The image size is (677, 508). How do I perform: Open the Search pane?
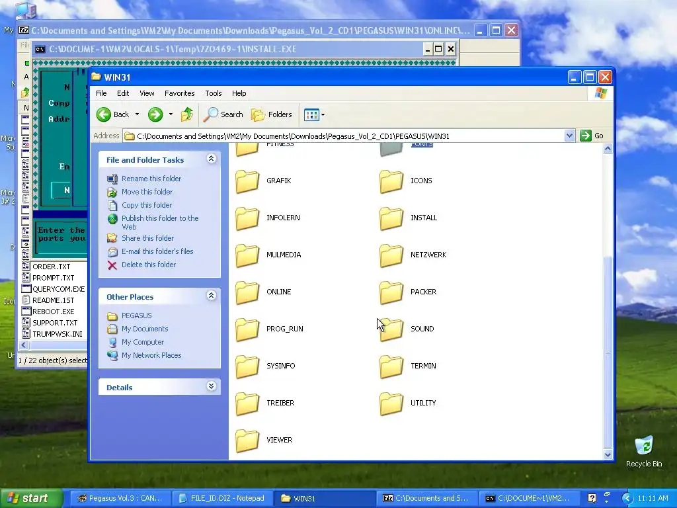pos(223,114)
